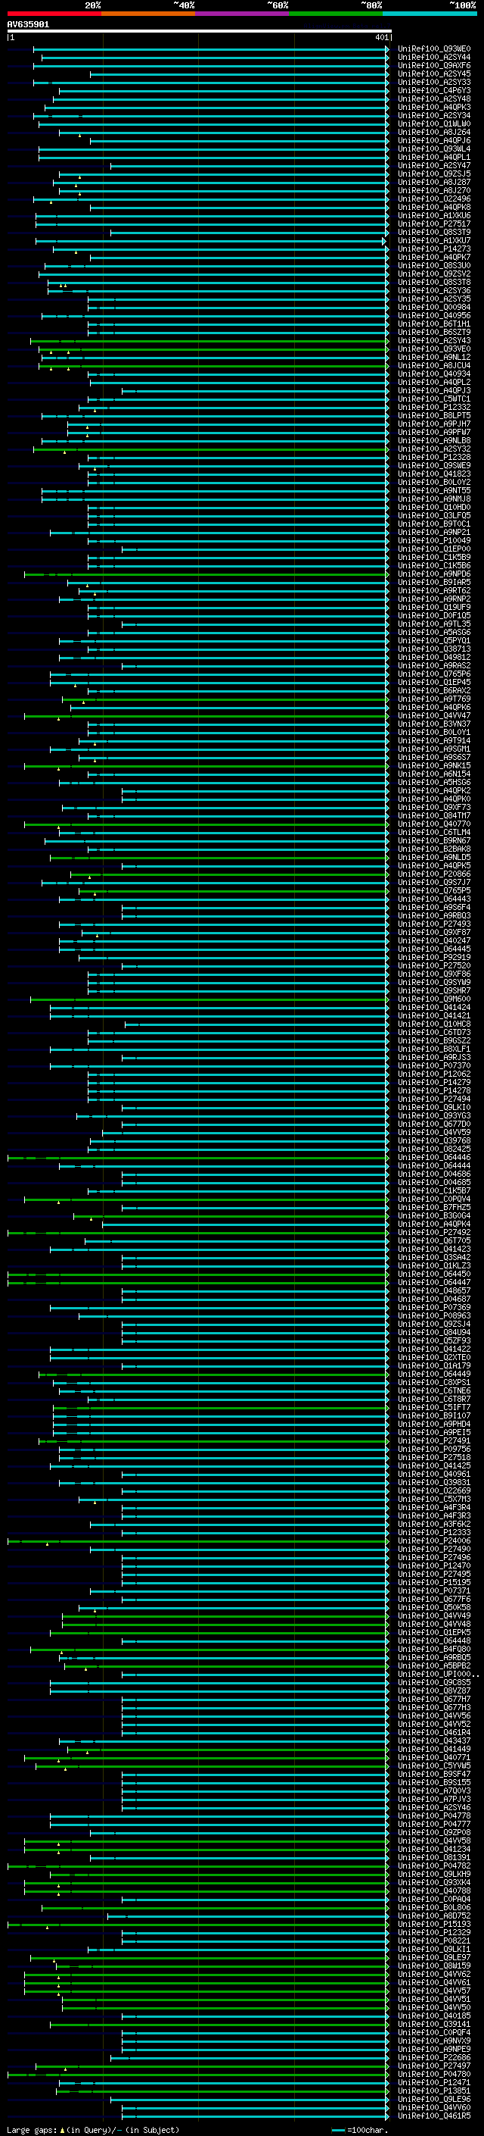The width and height of the screenshot is (484, 2136).
Task: Open hit UniRef100_Q93WE0
Action: 434,49
